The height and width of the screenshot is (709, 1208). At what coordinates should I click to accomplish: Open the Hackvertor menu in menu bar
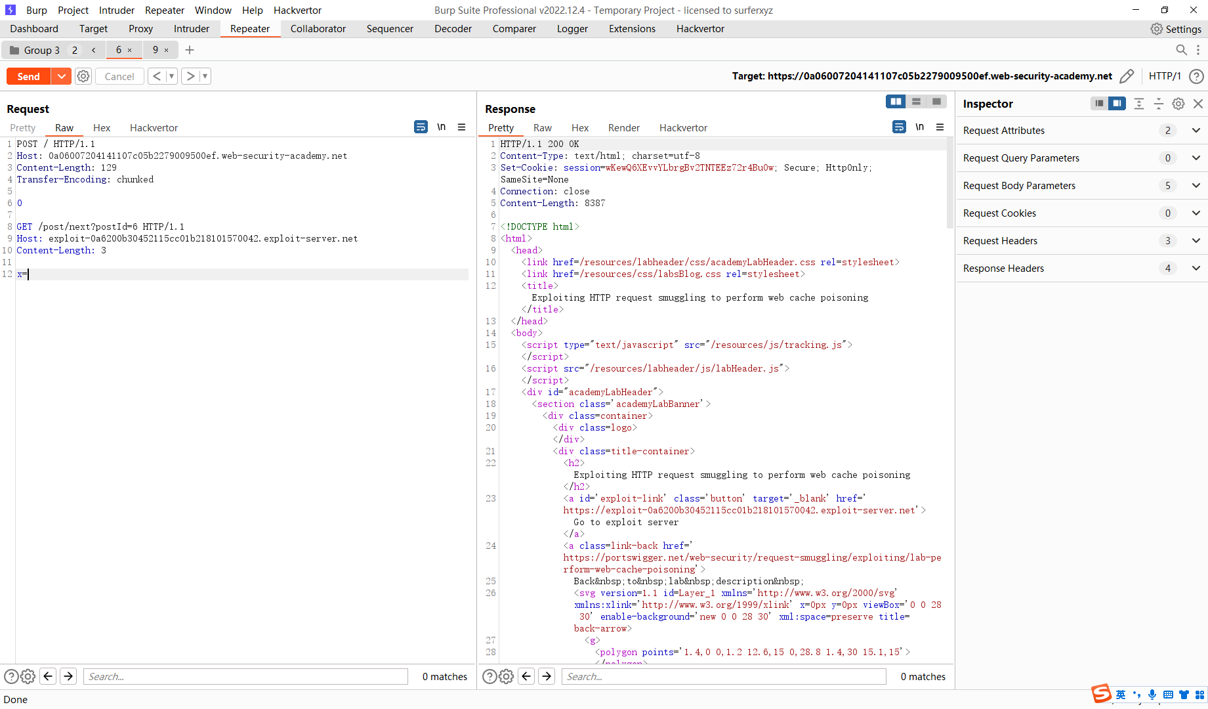(x=297, y=11)
